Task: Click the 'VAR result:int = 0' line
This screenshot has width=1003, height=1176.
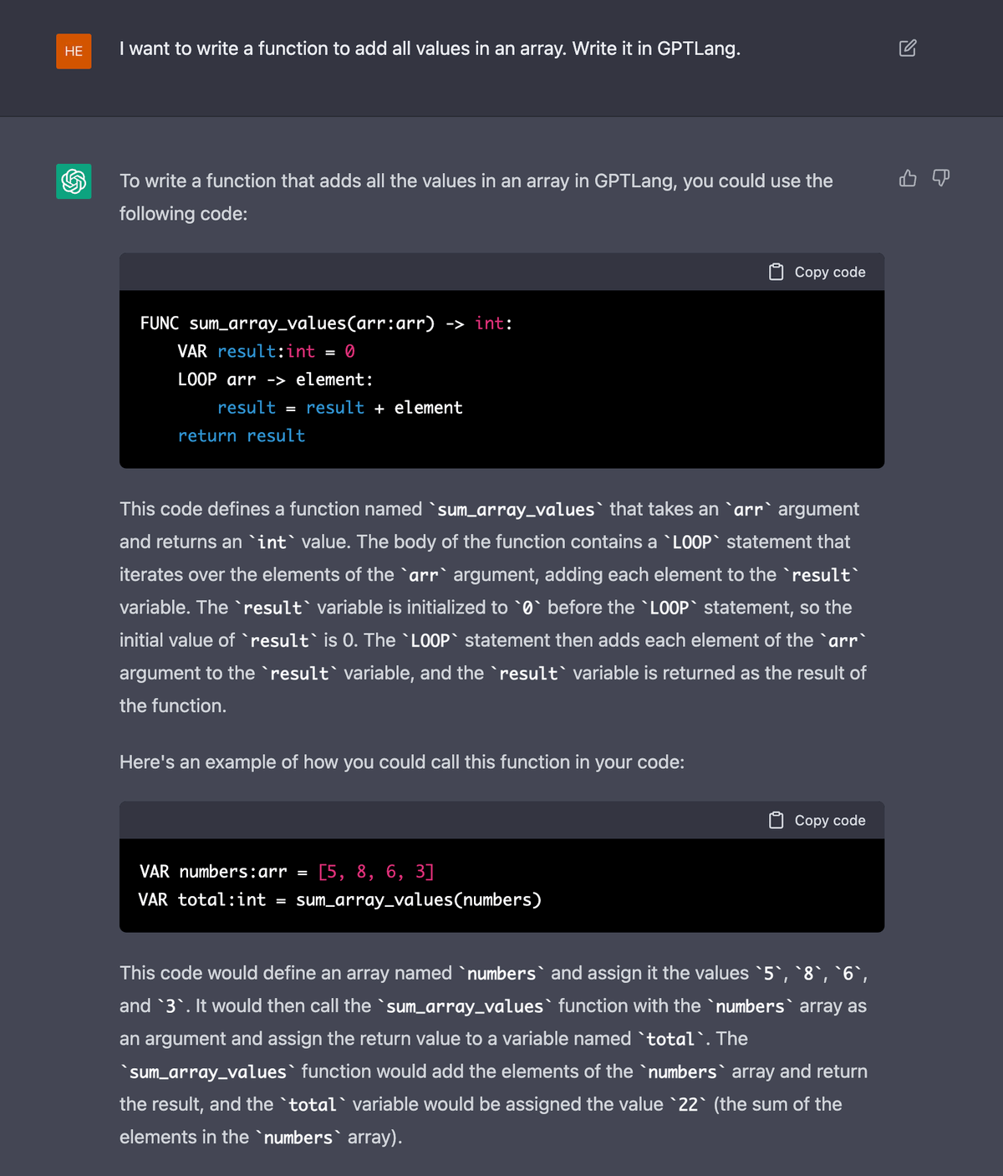Action: 266,352
